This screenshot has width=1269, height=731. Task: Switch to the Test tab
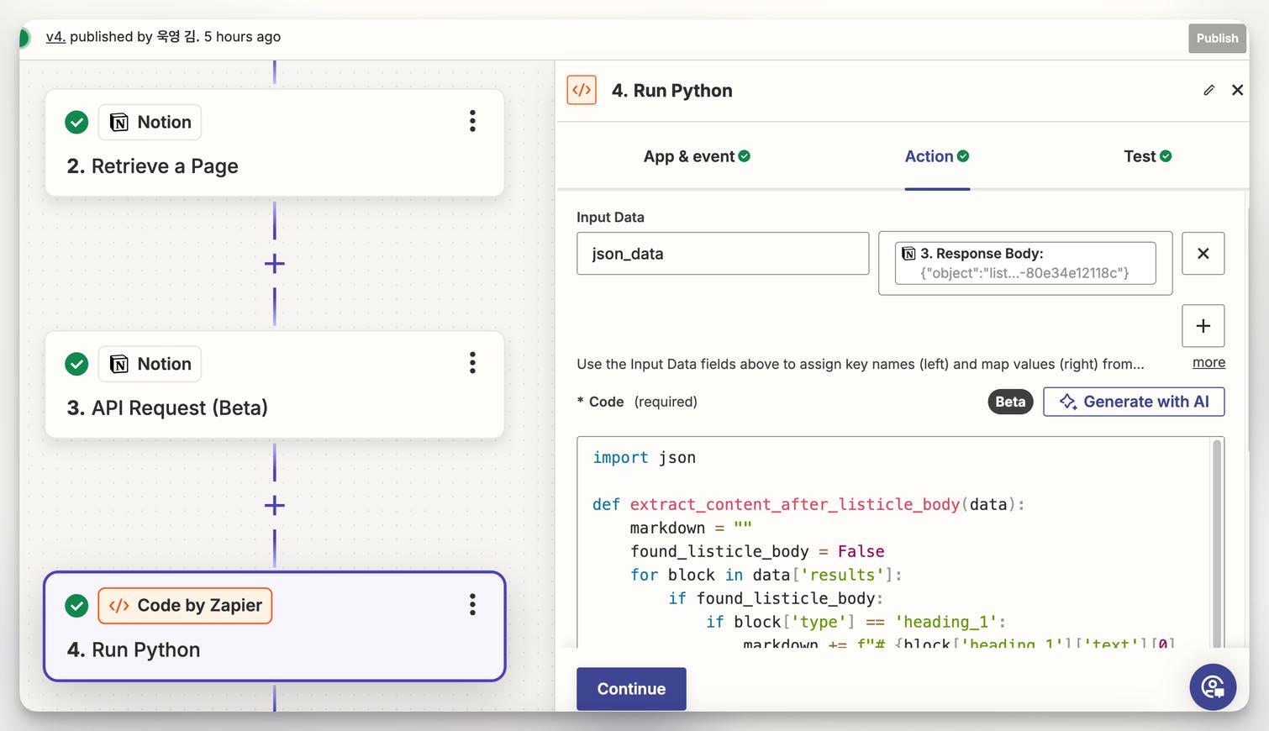coord(1146,156)
